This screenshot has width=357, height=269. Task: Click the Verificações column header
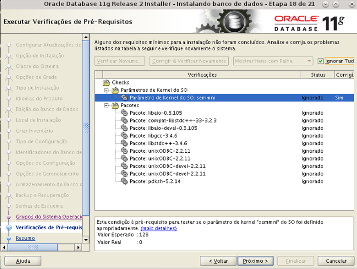(202, 75)
